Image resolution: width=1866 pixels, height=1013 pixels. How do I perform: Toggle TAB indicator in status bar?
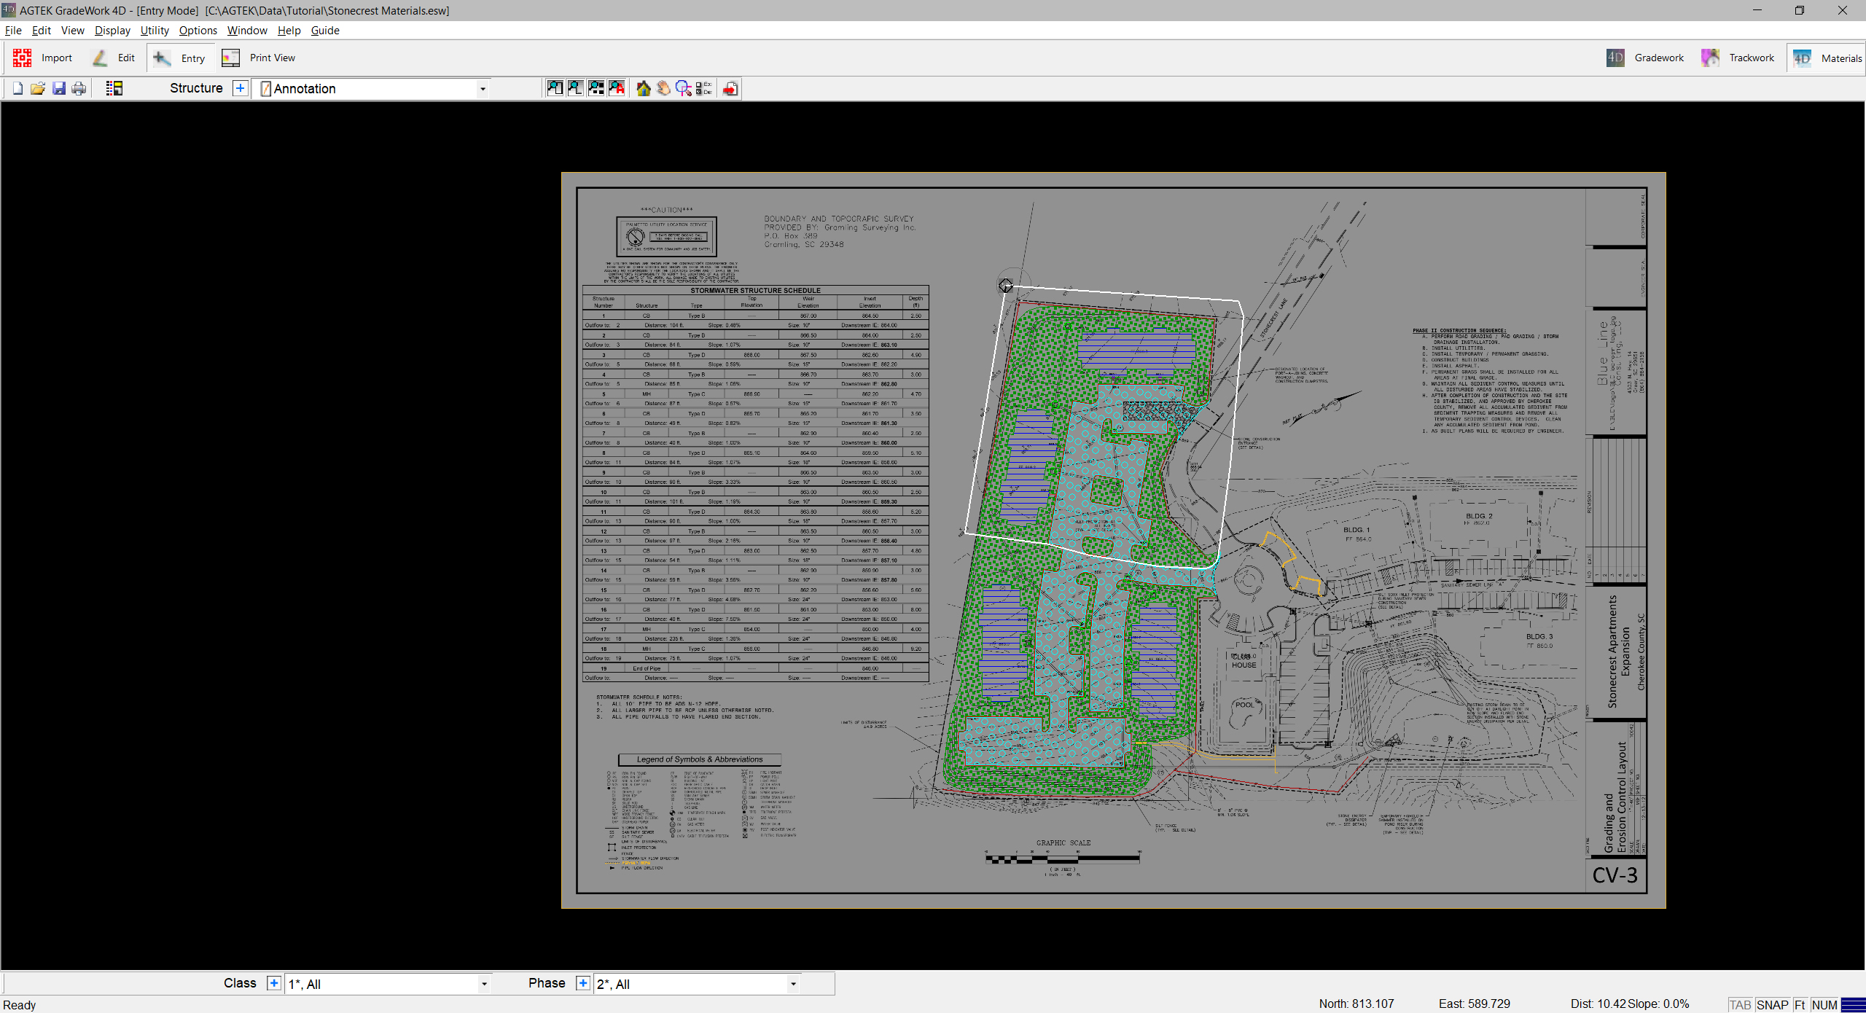(1740, 1004)
